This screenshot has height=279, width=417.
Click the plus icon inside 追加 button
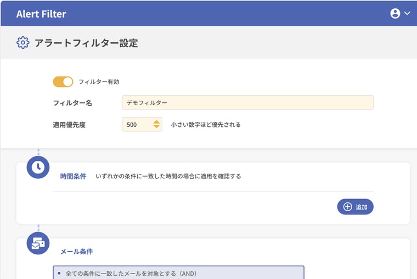point(347,207)
